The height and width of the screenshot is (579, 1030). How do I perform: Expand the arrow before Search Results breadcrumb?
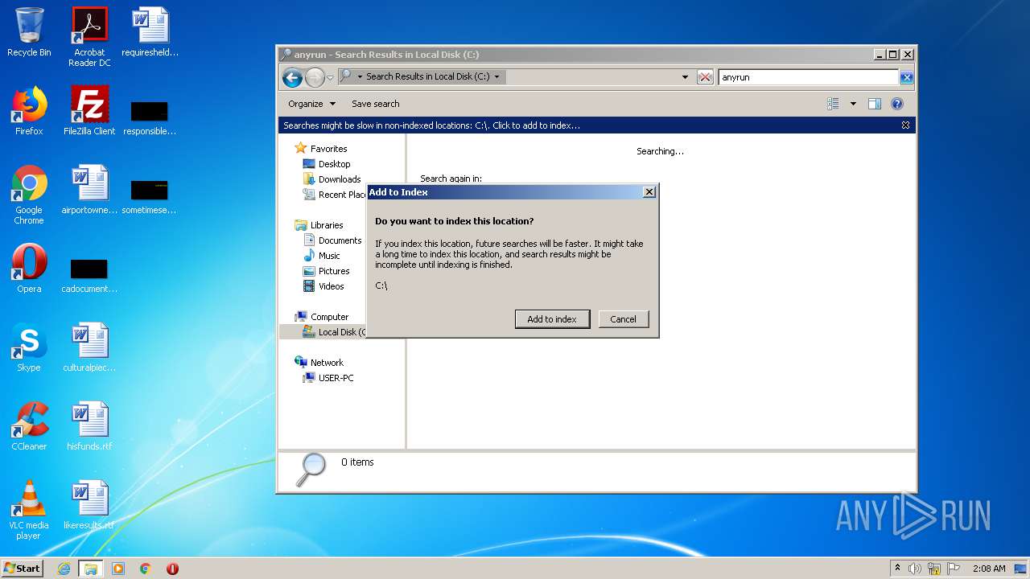tap(360, 77)
